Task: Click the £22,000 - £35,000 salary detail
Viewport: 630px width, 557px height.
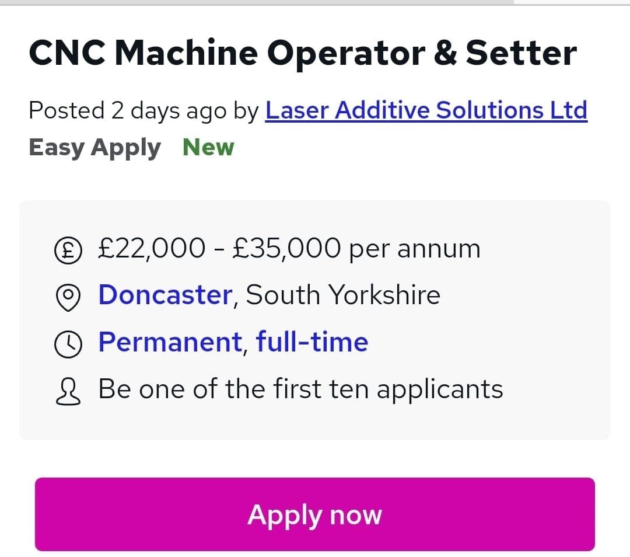Action: click(288, 248)
